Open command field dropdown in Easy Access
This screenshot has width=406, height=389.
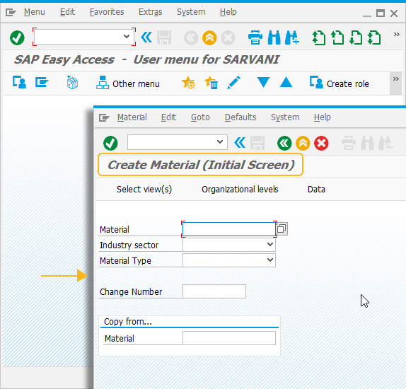click(x=127, y=37)
